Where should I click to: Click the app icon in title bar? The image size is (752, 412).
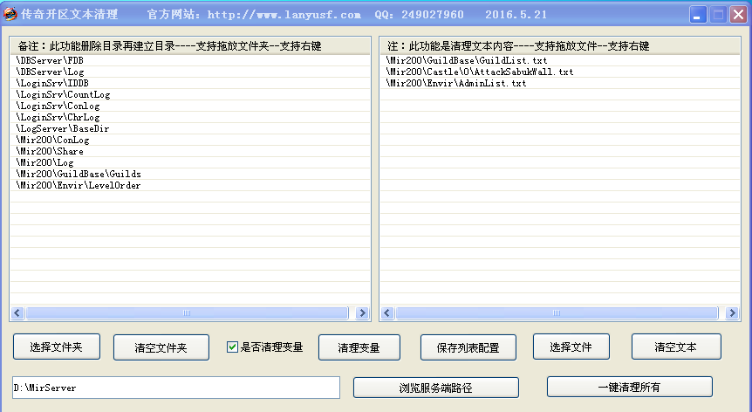click(10, 15)
